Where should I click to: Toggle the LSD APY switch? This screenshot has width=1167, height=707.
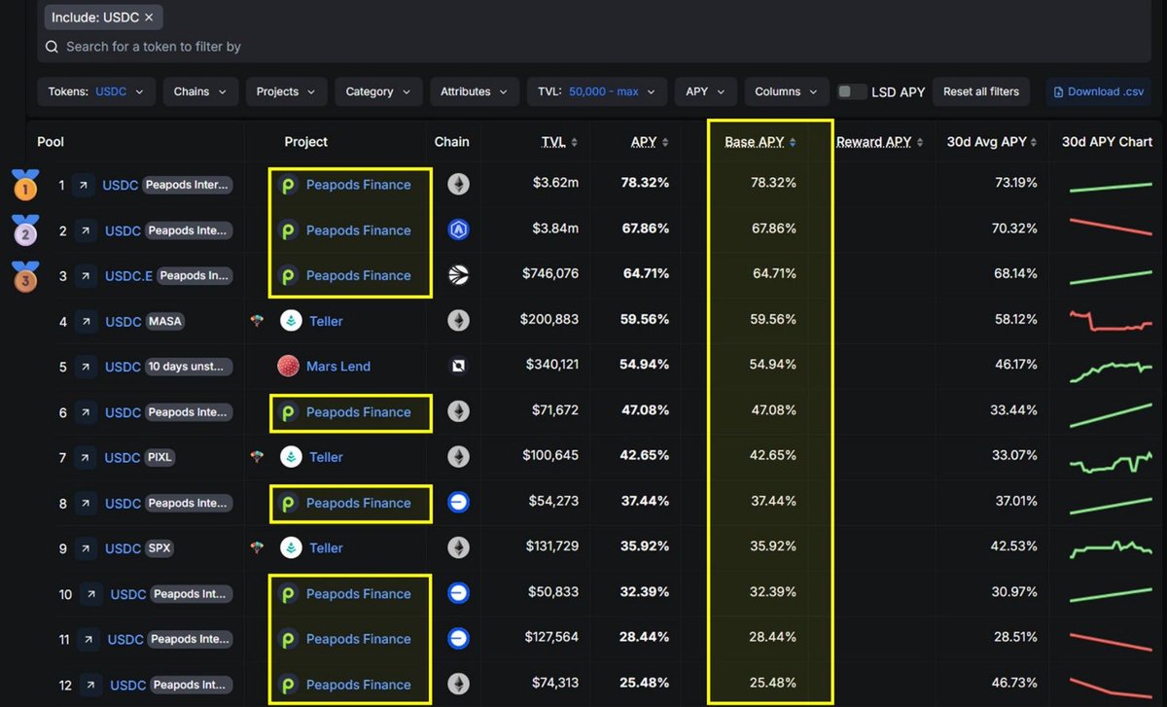(x=852, y=91)
